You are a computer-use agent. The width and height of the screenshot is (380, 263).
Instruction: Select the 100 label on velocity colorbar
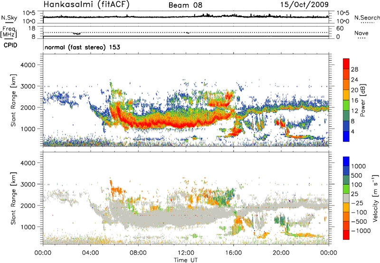click(x=358, y=185)
